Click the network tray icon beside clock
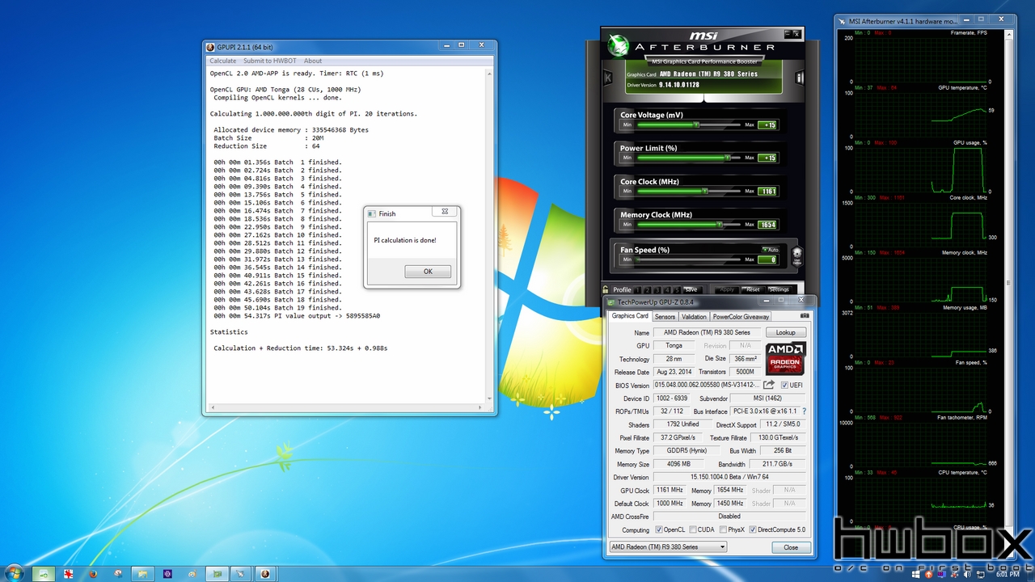This screenshot has width=1035, height=582. click(981, 574)
